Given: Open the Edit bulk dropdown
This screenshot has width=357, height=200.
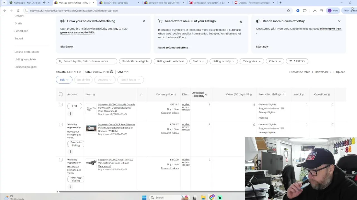Looking at the screenshot, I should [x=64, y=80].
